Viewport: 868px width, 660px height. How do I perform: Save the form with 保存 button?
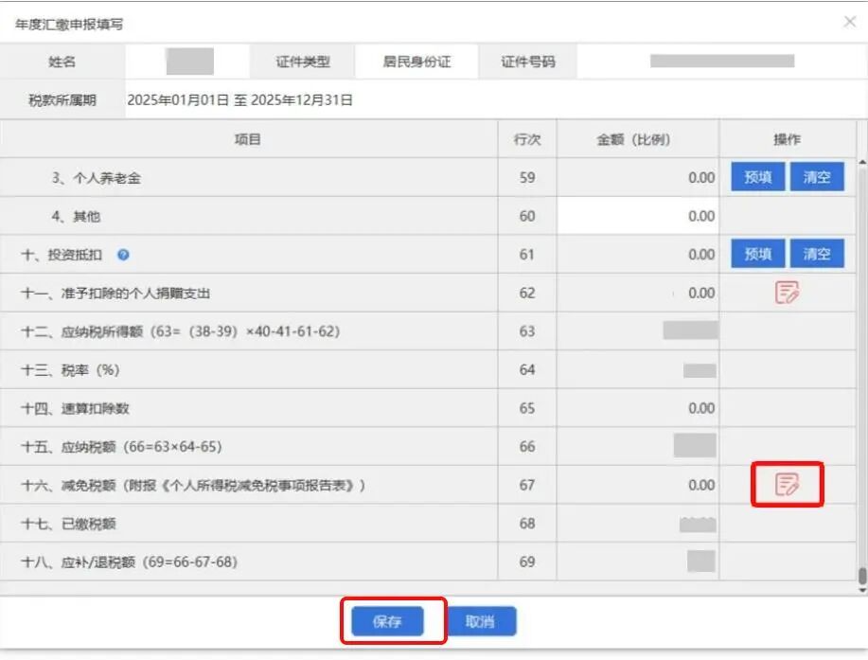tap(388, 621)
